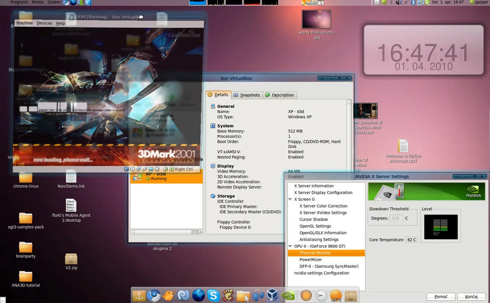Open the anchor icon in the dock
This screenshot has height=303, width=490.
pyautogui.click(x=139, y=295)
